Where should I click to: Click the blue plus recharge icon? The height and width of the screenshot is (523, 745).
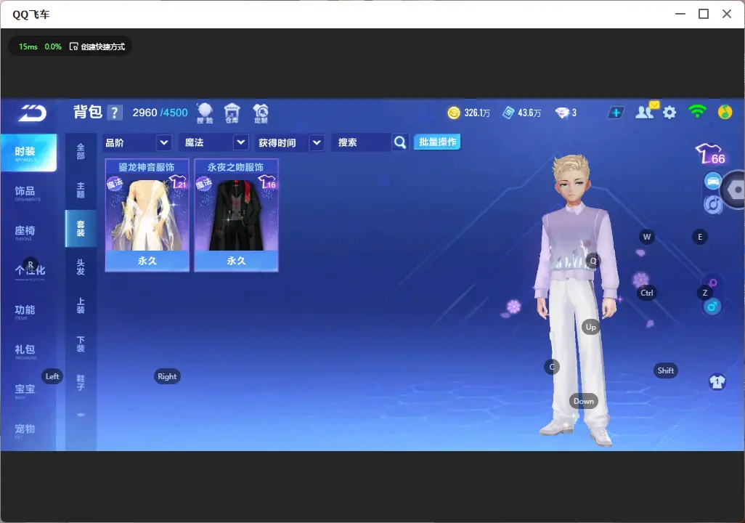click(616, 113)
